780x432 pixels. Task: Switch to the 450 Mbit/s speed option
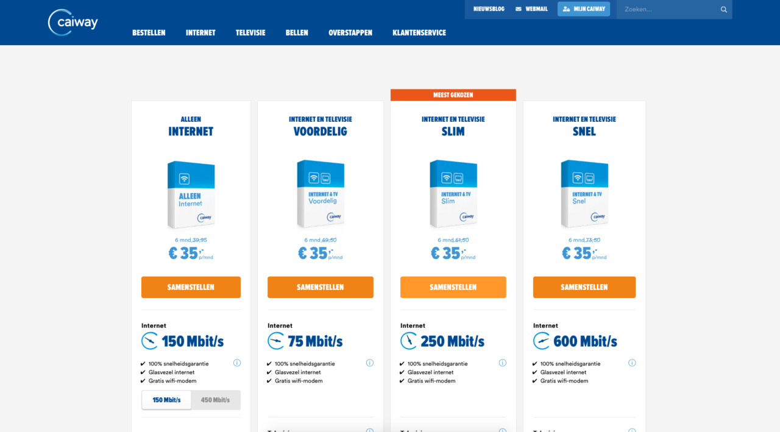point(216,400)
